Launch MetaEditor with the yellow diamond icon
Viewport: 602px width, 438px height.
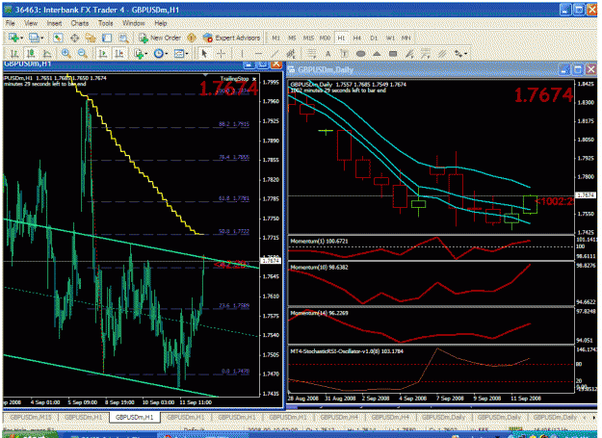coord(192,38)
